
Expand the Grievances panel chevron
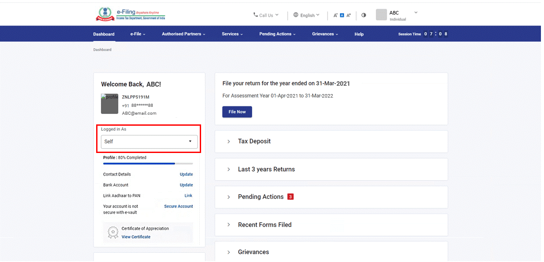click(x=228, y=252)
